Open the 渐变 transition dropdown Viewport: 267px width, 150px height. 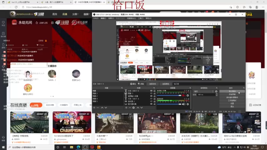pos(204,91)
